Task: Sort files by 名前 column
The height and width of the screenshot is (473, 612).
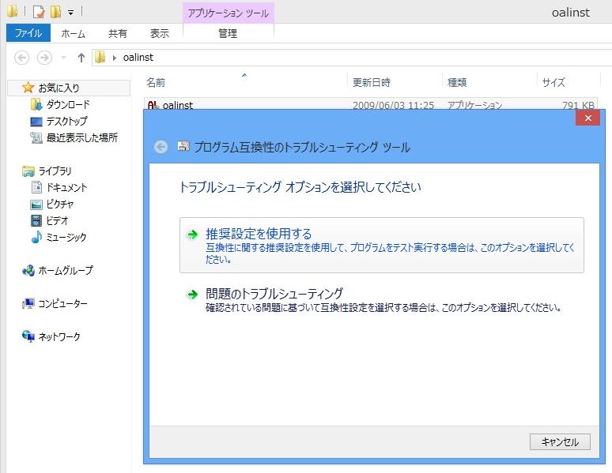Action: tap(156, 82)
